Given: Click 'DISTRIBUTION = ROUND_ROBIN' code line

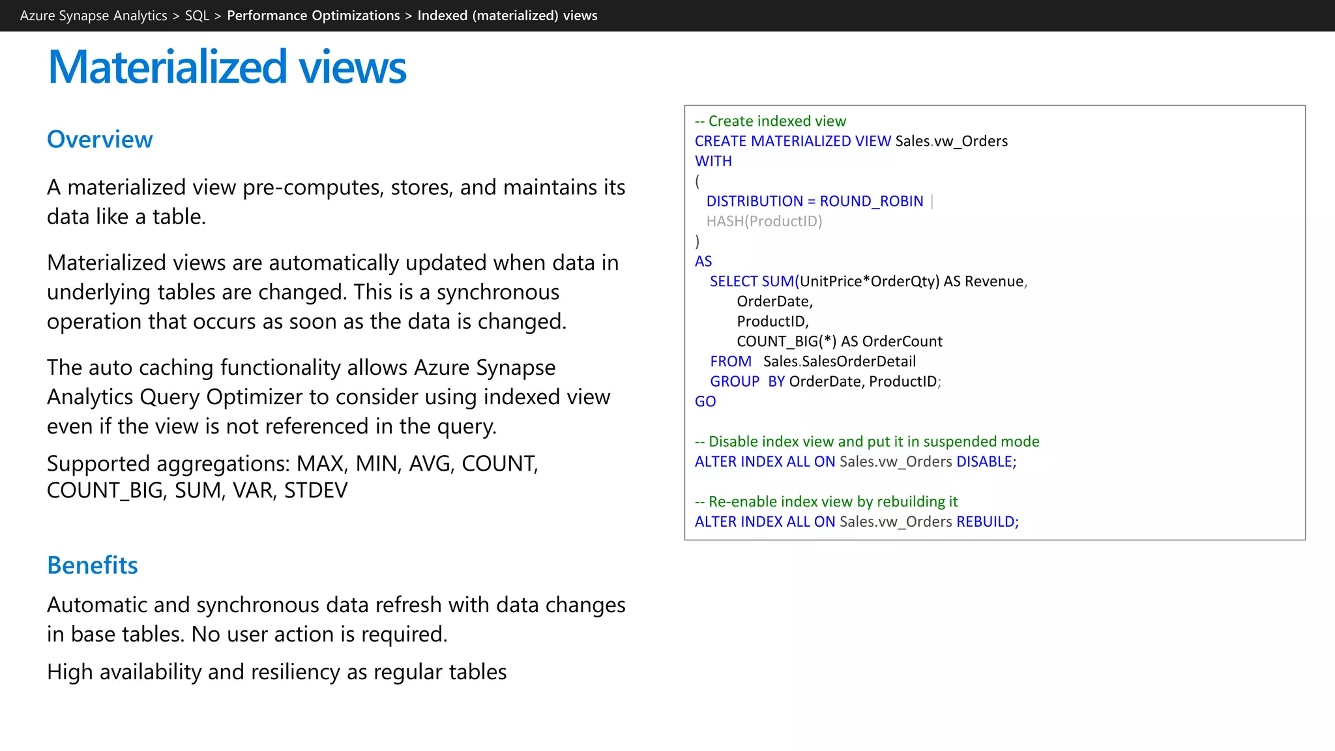Looking at the screenshot, I should [x=815, y=201].
